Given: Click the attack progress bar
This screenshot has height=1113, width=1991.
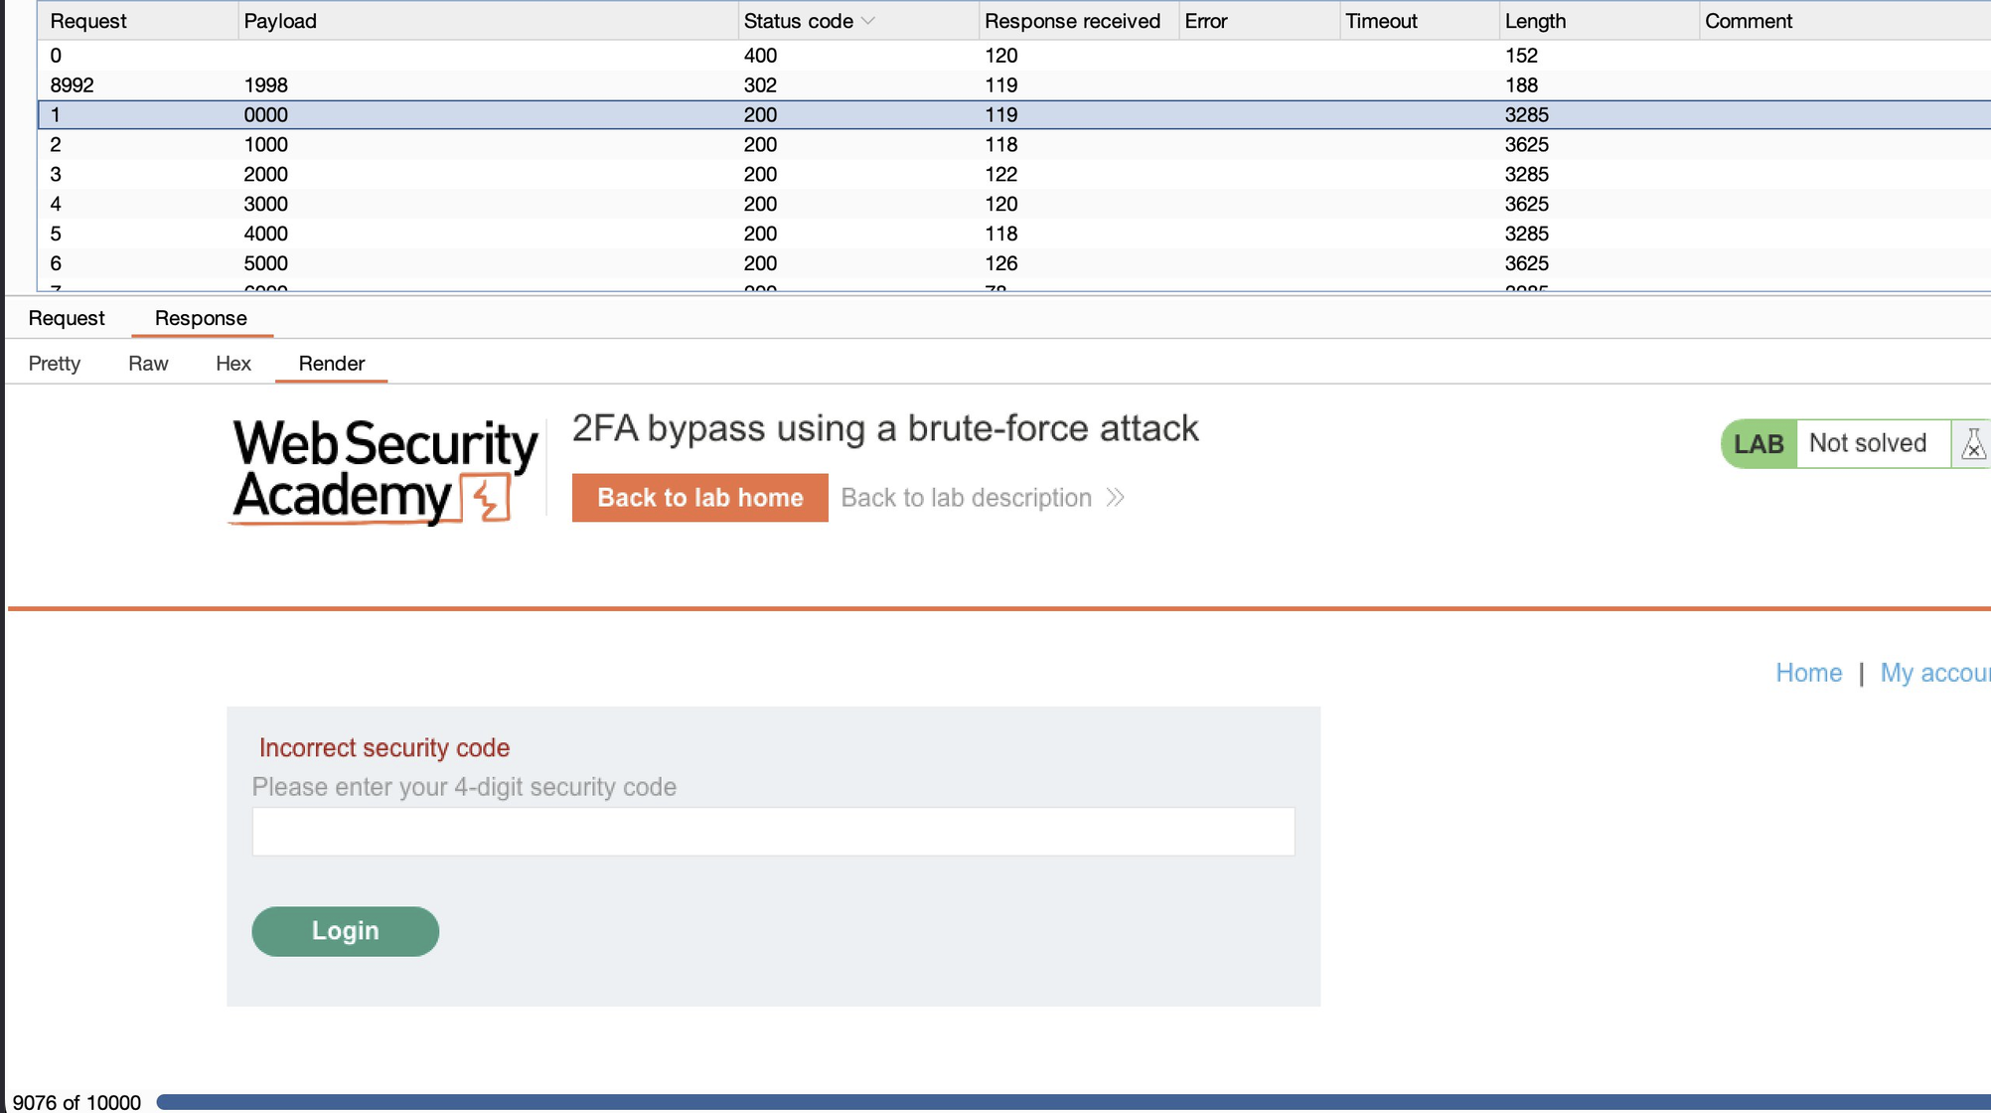Looking at the screenshot, I should point(1073,1102).
